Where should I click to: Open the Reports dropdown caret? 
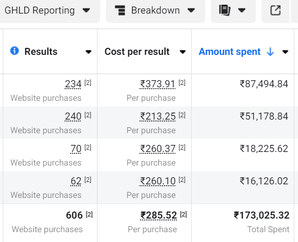coord(242,10)
